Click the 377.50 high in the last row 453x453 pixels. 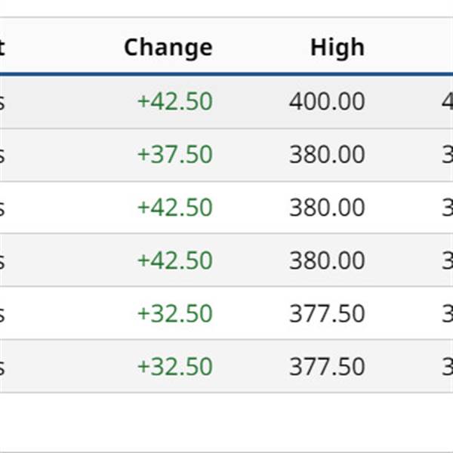click(x=326, y=367)
